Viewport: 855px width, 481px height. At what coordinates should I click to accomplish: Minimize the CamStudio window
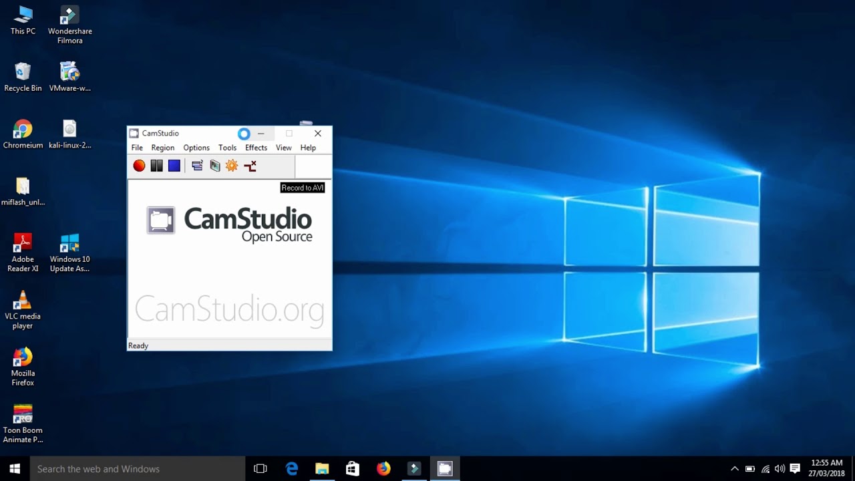click(x=261, y=134)
